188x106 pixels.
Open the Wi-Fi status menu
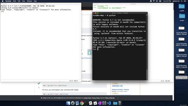tap(154, 1)
